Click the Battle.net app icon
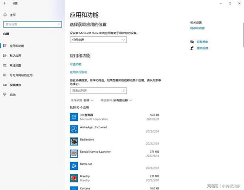This screenshot has width=244, height=190. (74, 166)
